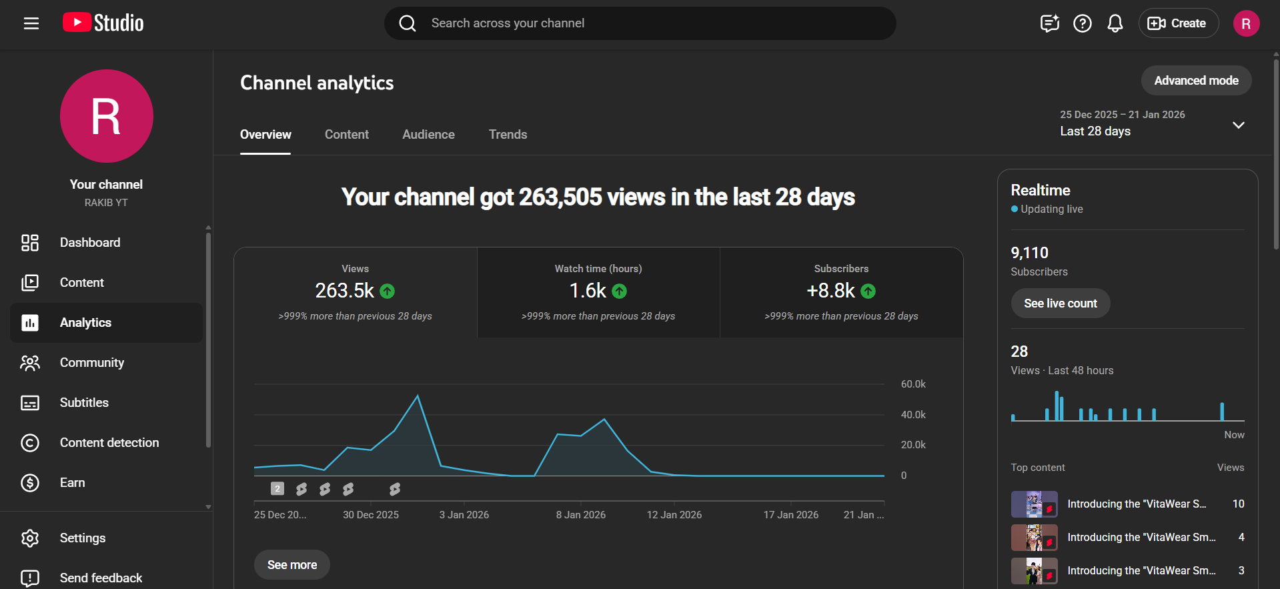Click See live count button
Screen dimensions: 1280x589
point(1060,304)
